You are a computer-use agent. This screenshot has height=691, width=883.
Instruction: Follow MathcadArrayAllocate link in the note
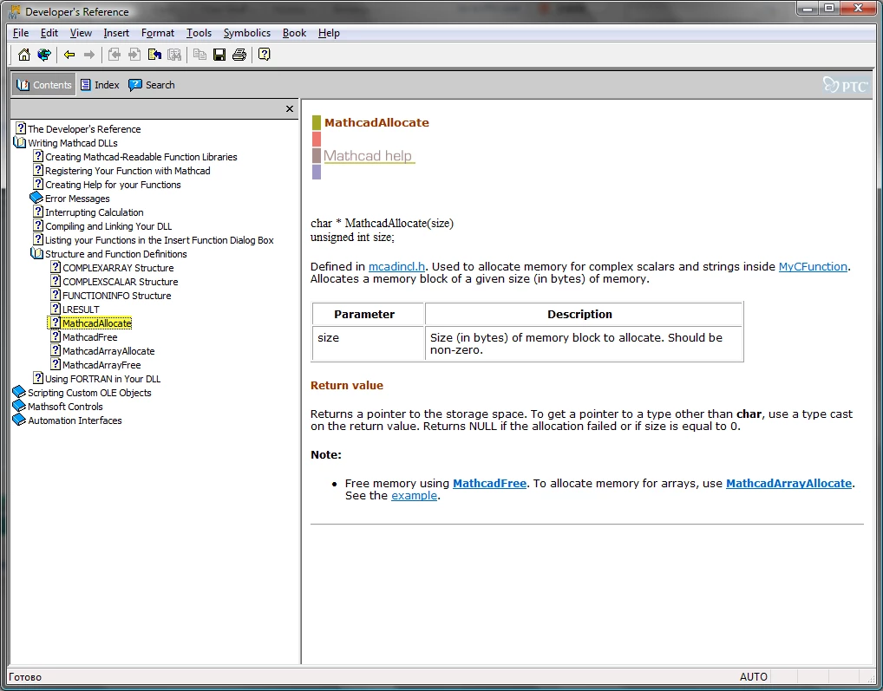point(788,484)
